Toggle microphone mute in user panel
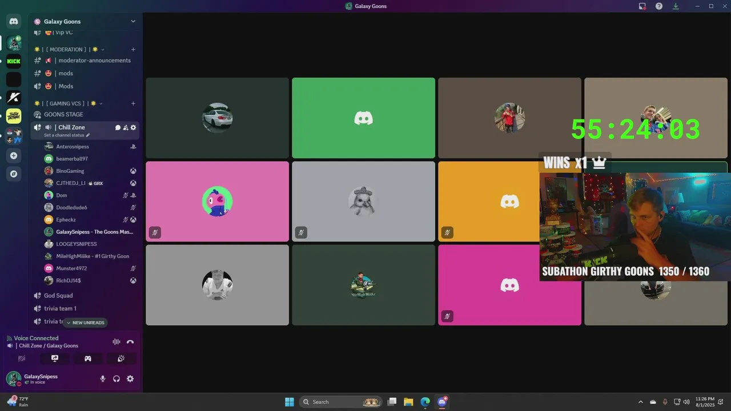Viewport: 731px width, 411px height. click(103, 378)
